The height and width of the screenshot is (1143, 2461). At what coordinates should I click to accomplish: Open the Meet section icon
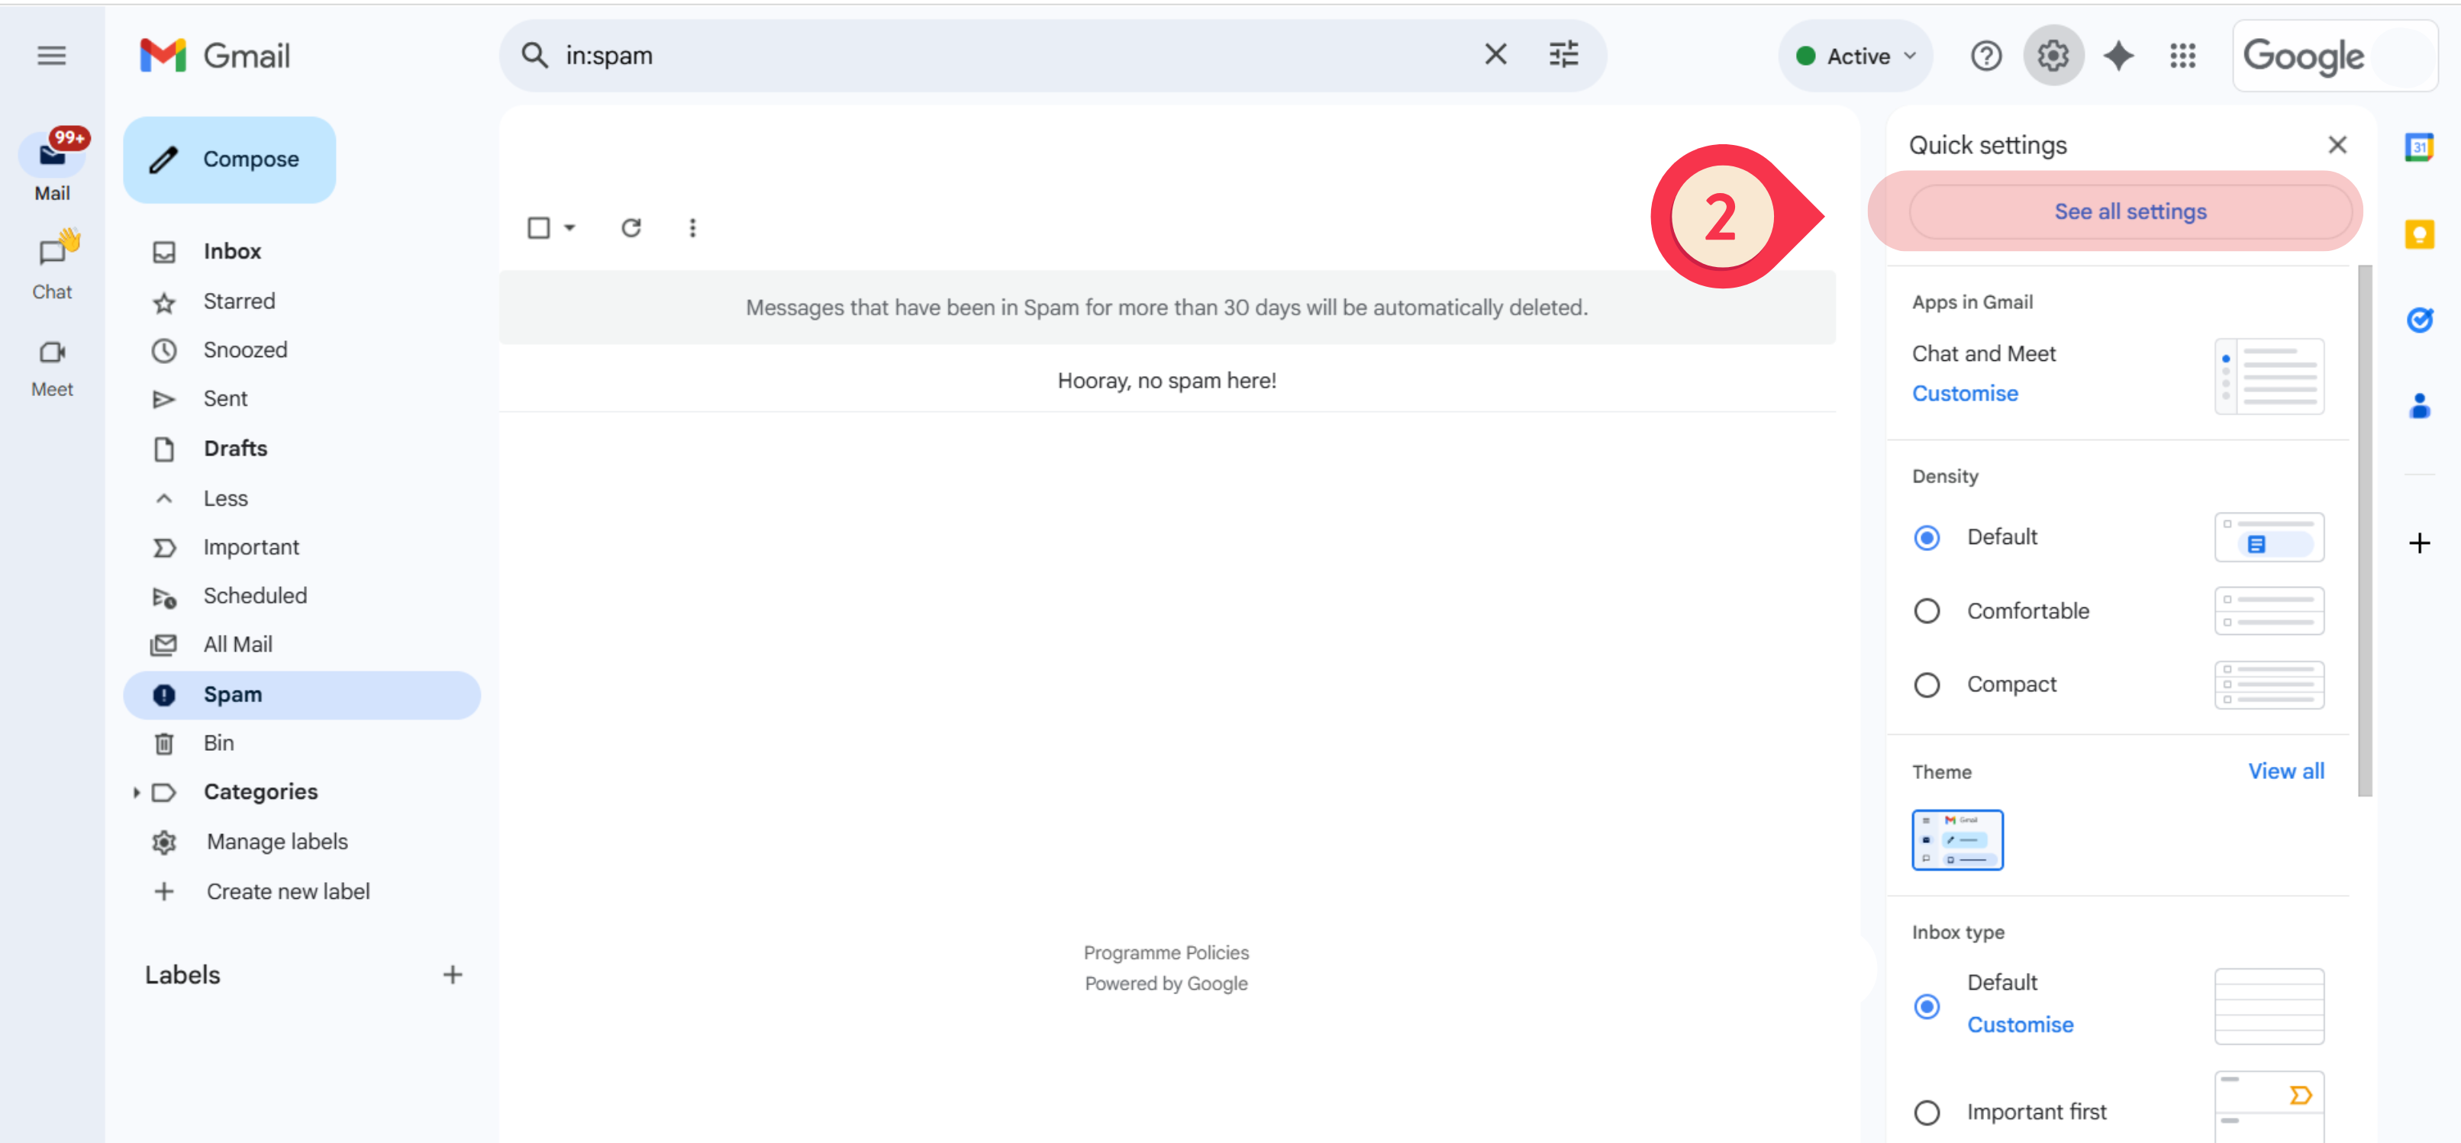point(52,352)
